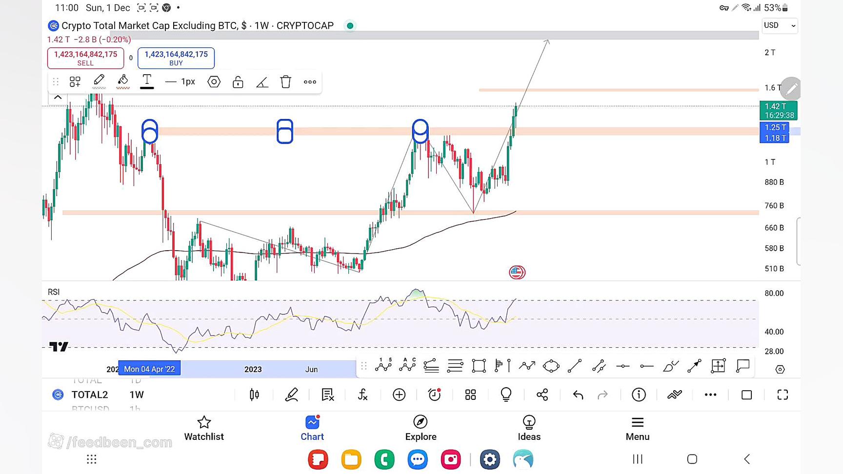Change line color with pencil icon
Viewport: 843px width, 474px height.
(99, 81)
